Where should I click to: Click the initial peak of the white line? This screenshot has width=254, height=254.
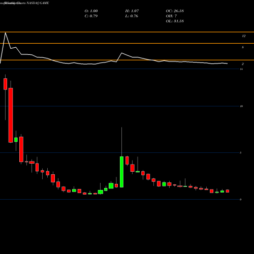6,33
